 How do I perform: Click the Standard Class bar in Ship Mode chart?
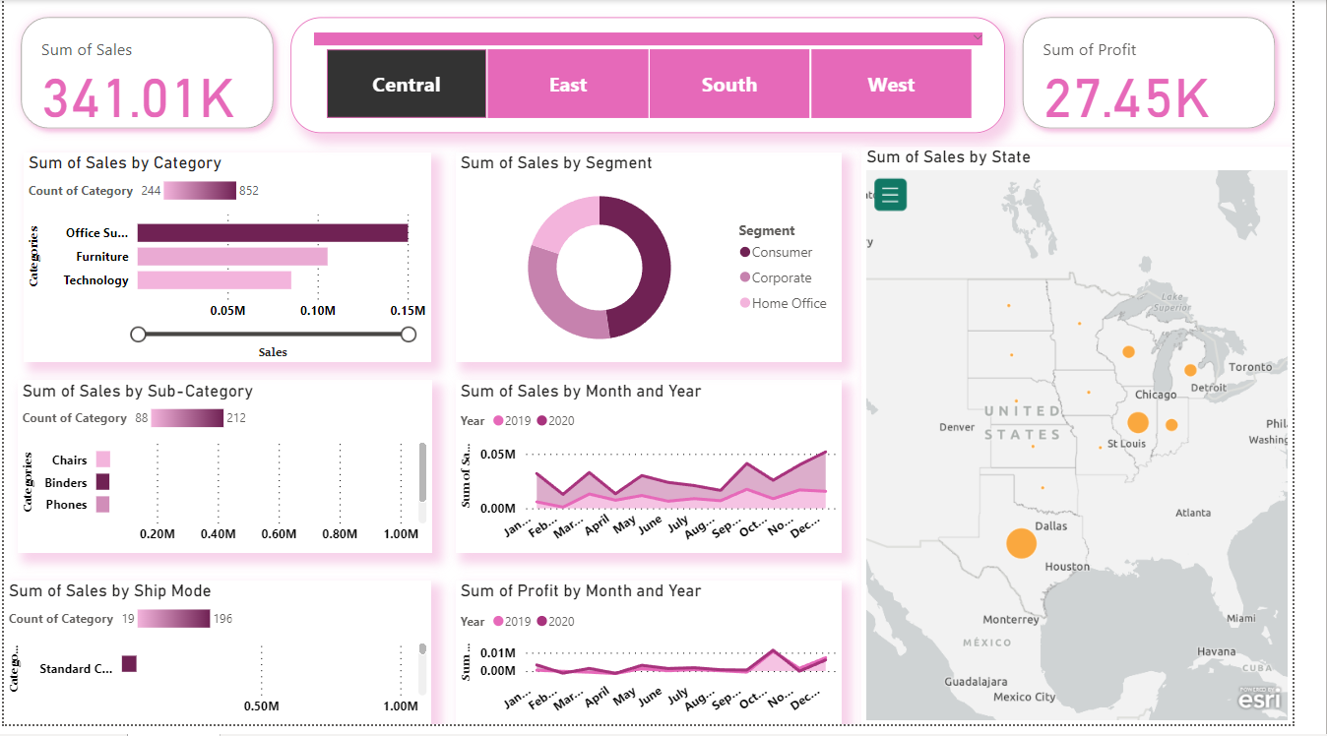[128, 664]
